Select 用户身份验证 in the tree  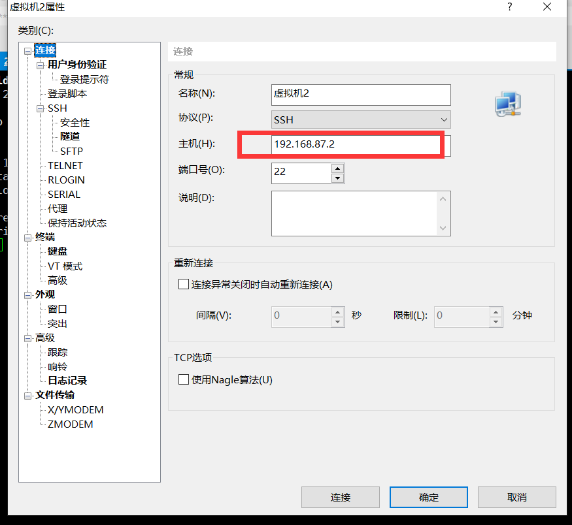point(77,65)
